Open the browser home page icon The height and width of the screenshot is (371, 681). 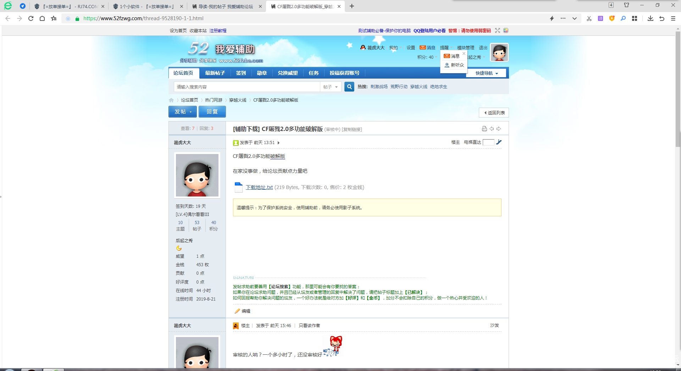click(x=42, y=18)
